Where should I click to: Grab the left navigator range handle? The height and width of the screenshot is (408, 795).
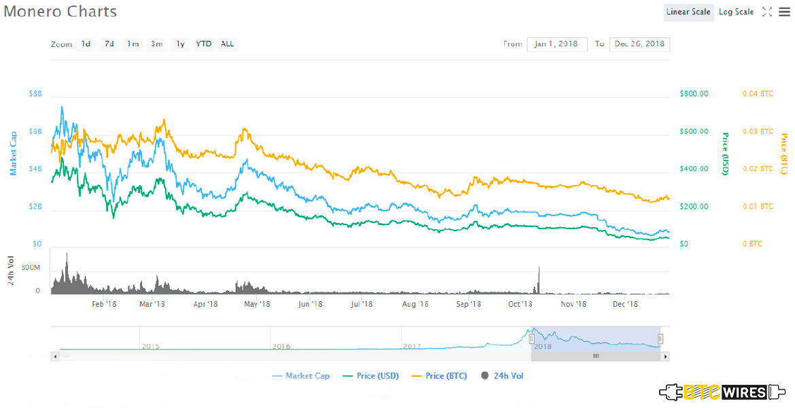531,339
